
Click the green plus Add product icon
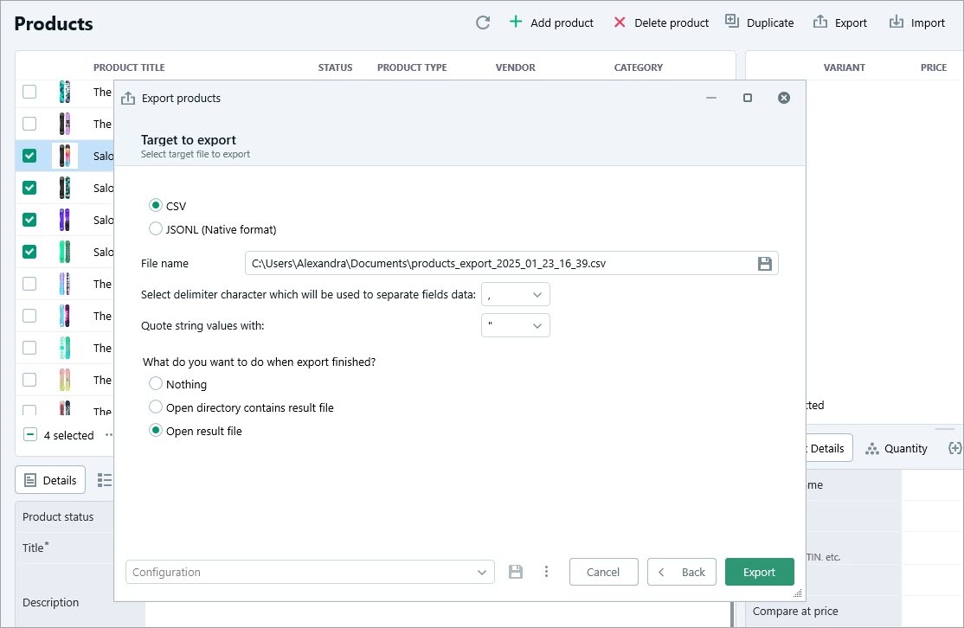515,22
